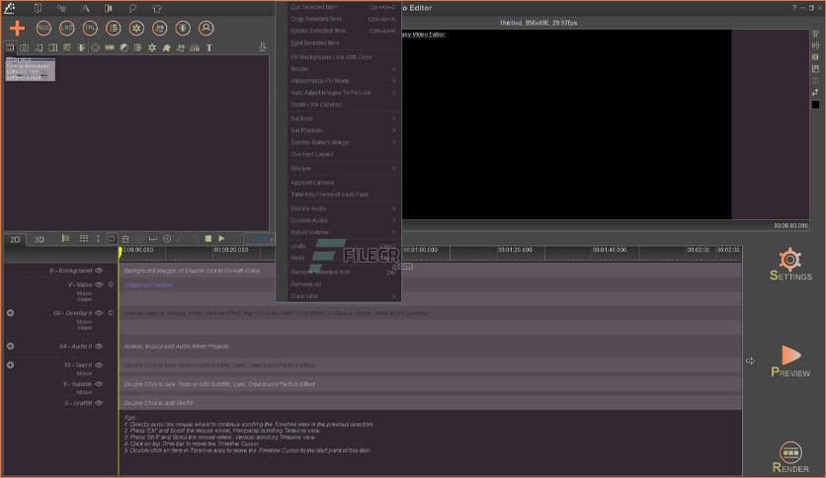This screenshot has width=826, height=478.
Task: Click the resource tips thumbnail in media panel
Action: pyautogui.click(x=30, y=69)
